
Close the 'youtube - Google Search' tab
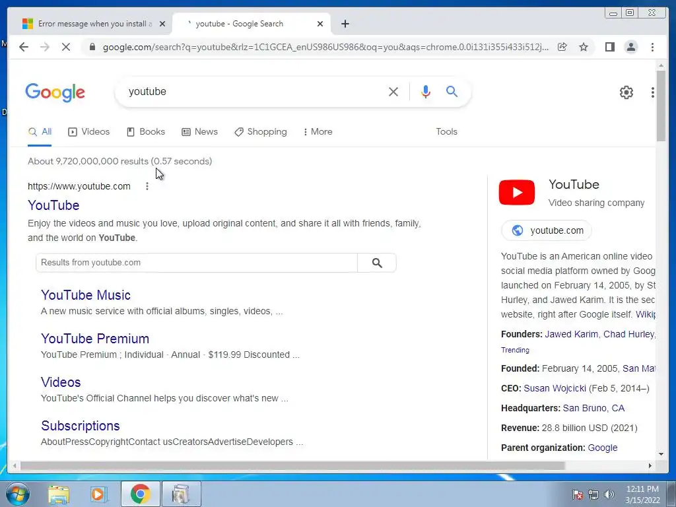pyautogui.click(x=320, y=24)
